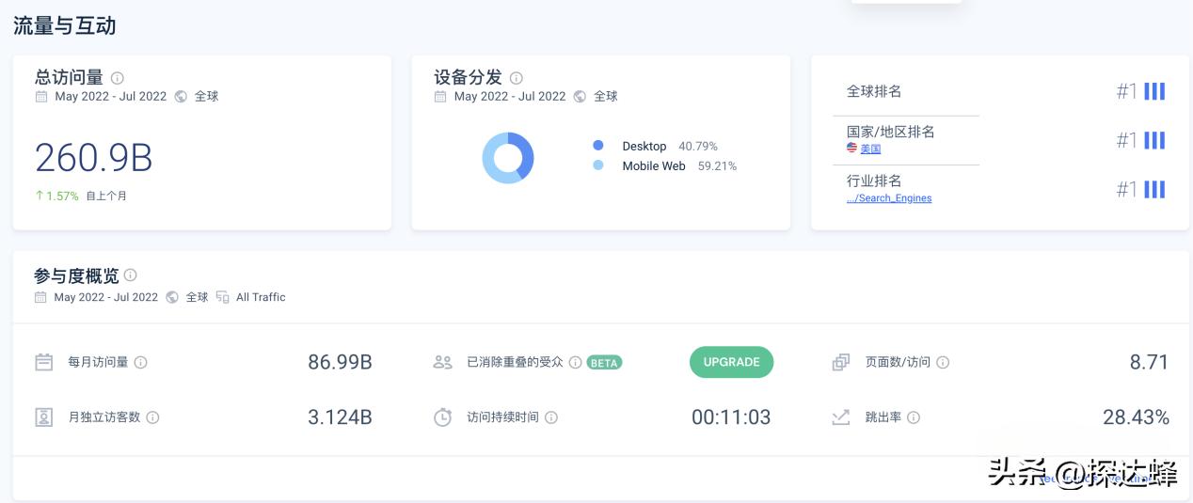Screen dimensions: 1193x503
Task: Click info icon beside 页面数/访问
Action: (943, 362)
